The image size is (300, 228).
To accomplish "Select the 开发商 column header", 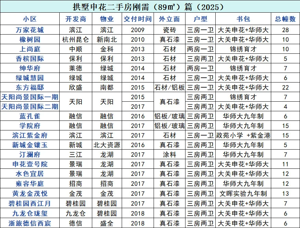I will [x=76, y=19].
